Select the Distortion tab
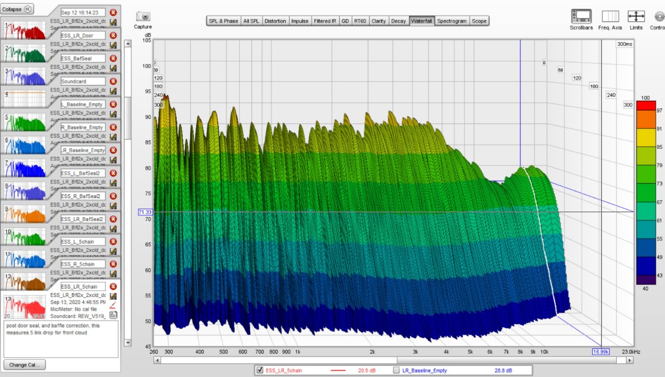665x377 pixels. (275, 21)
